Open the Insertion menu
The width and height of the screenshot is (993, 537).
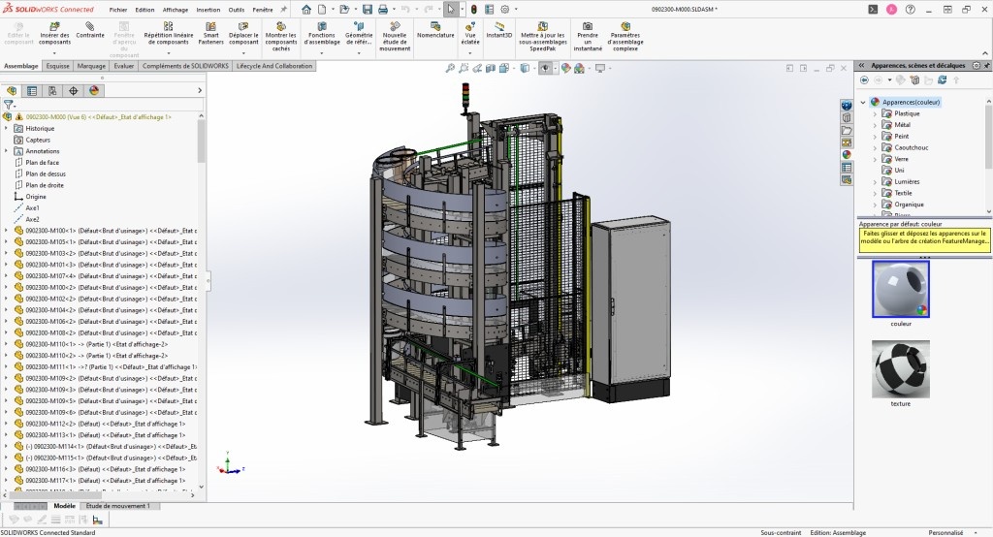[x=208, y=9]
